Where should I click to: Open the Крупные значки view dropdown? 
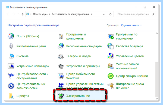(131, 25)
